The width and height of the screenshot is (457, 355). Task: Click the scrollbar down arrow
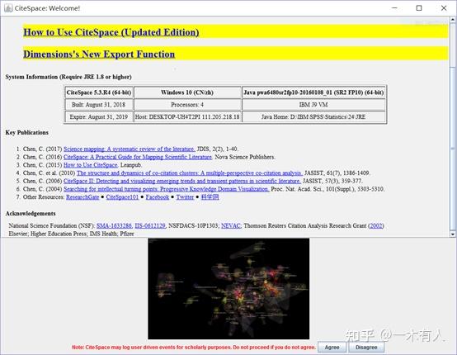(x=453, y=234)
